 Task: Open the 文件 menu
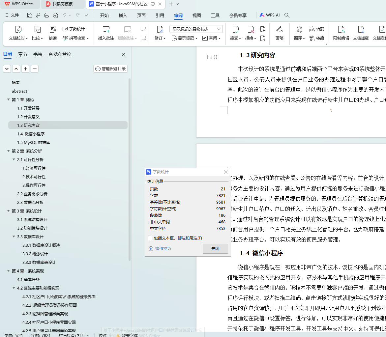12,15
